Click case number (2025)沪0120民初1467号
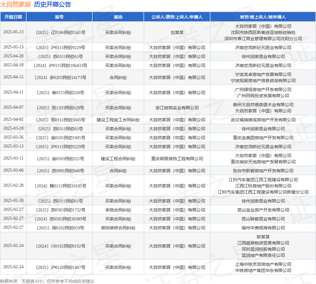The height and width of the screenshot is (284, 316). [60, 267]
